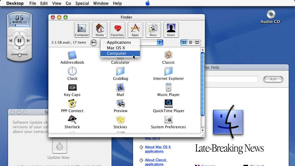Open the File menu
The image size is (295, 166).
[x=33, y=3]
